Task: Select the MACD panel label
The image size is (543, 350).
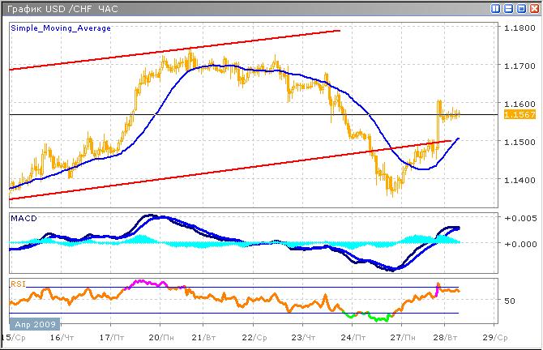Action: pos(23,220)
